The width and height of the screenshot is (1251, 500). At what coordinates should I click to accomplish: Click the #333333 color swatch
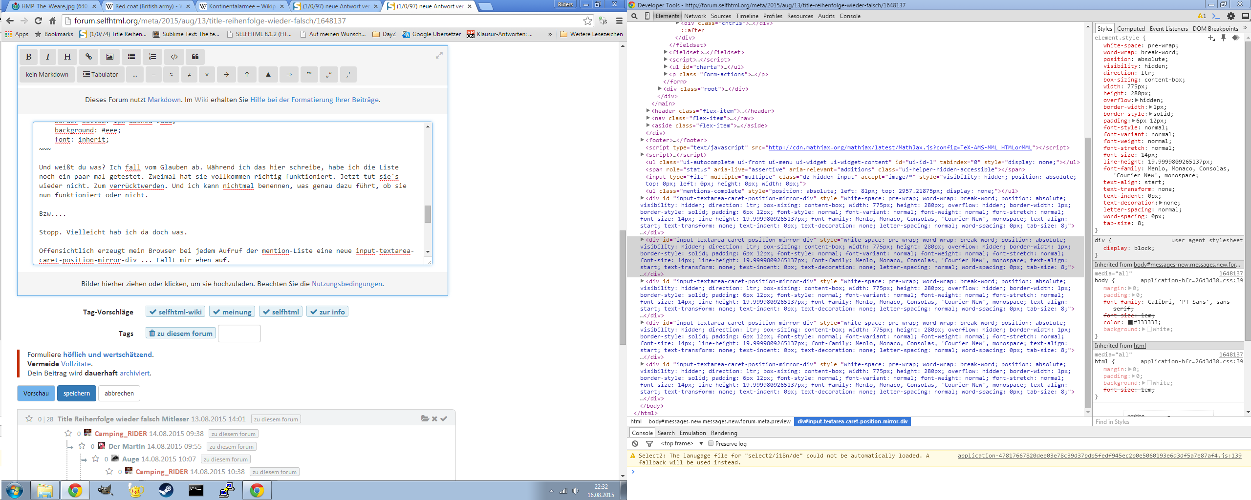(1130, 322)
